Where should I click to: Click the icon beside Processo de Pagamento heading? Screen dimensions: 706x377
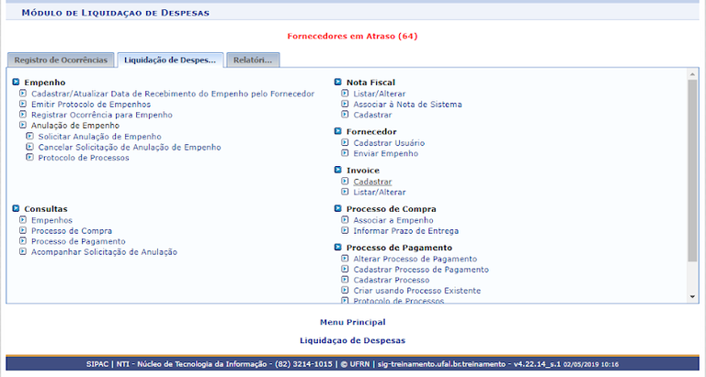[338, 247]
